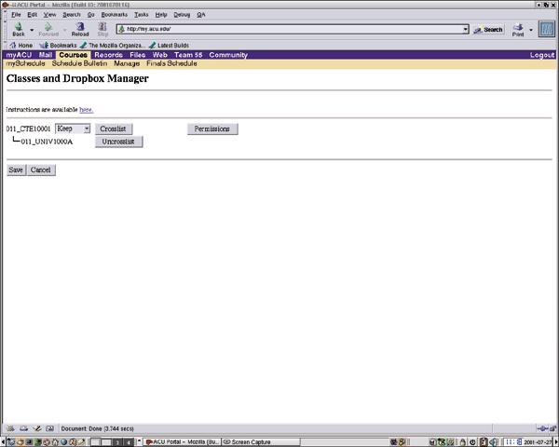Click the Print toolbar icon
559x447 pixels.
(518, 29)
